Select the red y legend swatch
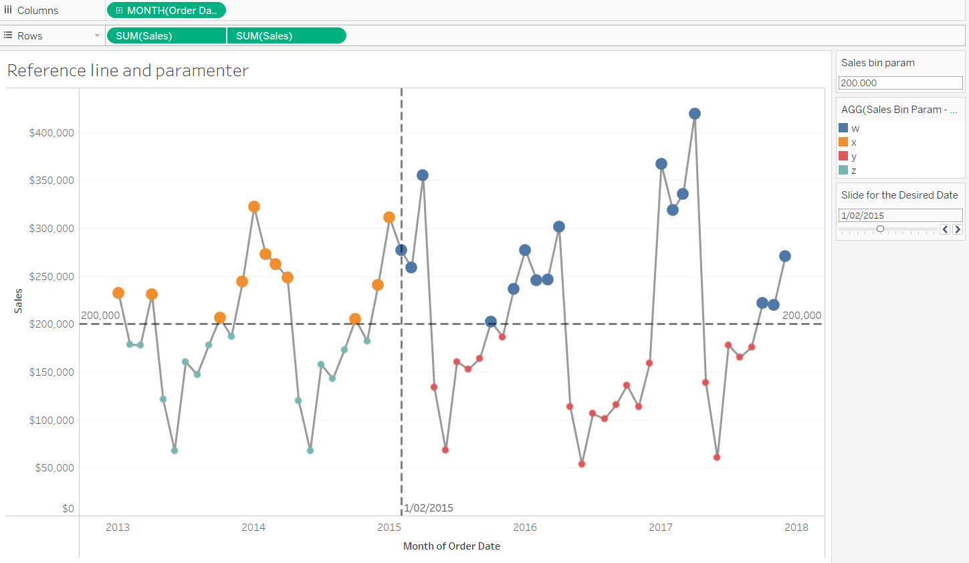Screen dimensions: 969x563 843,156
